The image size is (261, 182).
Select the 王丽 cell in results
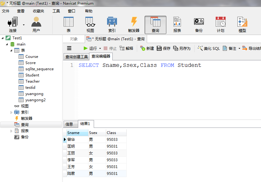pos(77,153)
